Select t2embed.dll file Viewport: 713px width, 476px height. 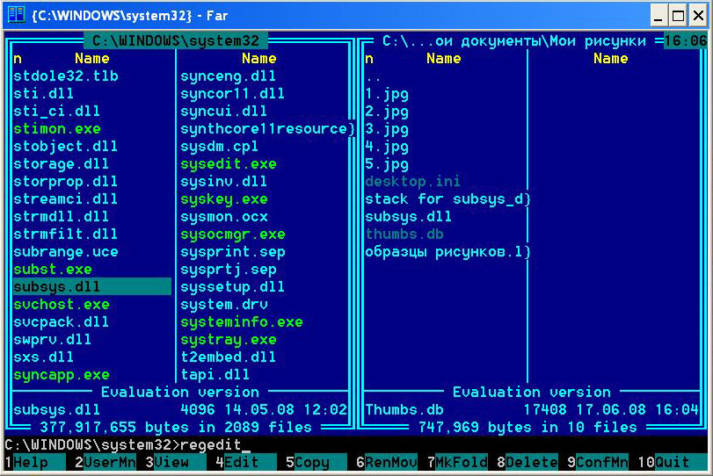point(229,357)
